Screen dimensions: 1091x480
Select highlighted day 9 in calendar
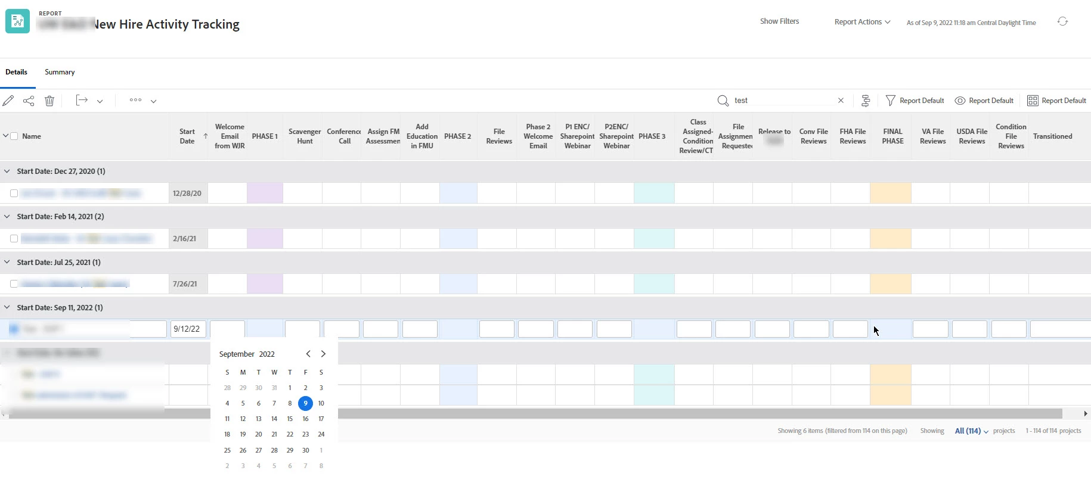[x=305, y=403]
